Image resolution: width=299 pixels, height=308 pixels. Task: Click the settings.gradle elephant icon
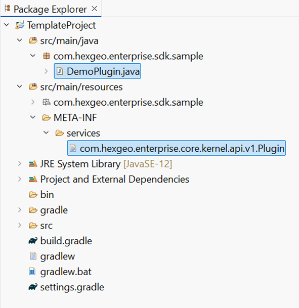click(x=33, y=287)
